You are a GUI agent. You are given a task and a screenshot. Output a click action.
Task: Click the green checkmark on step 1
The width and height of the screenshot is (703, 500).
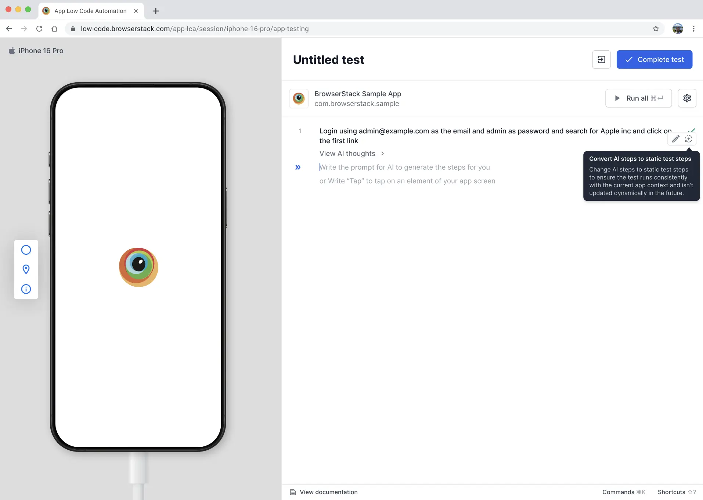692,130
